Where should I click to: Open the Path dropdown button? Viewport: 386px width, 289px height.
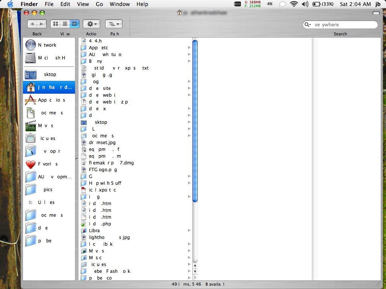(x=114, y=24)
